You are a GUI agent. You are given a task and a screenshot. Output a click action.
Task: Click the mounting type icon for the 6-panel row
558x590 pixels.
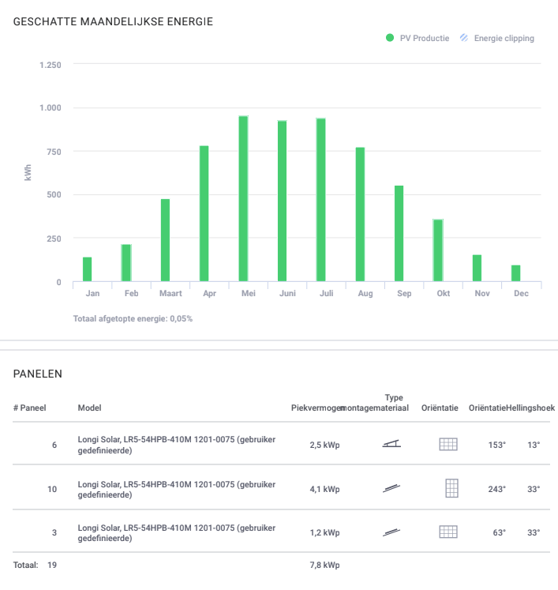pyautogui.click(x=391, y=445)
